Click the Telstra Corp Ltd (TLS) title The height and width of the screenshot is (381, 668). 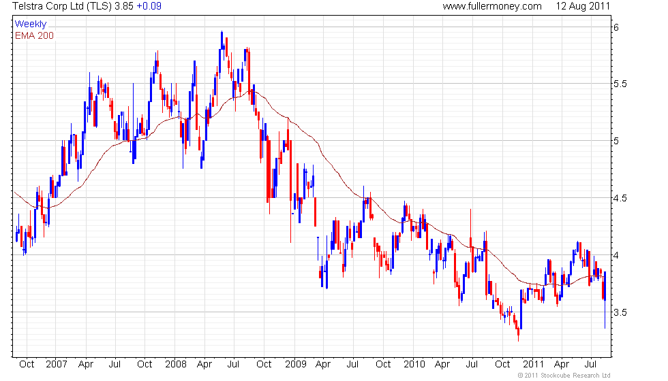[62, 6]
